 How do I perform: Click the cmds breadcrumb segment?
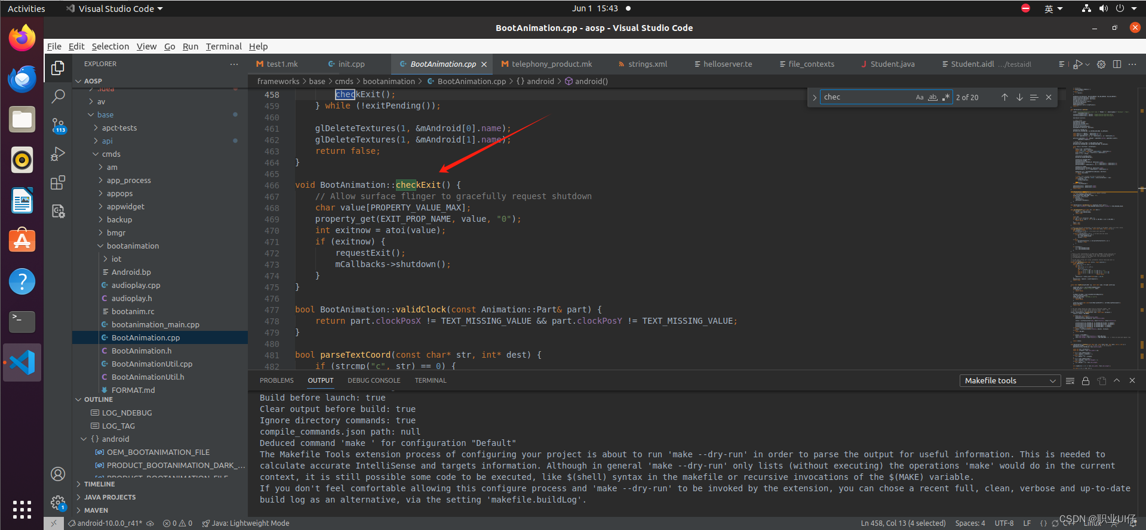344,82
